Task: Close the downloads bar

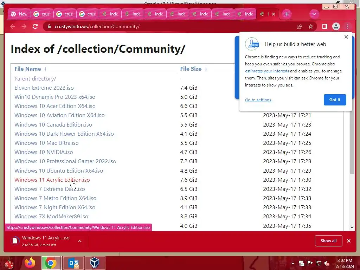Action: [348, 241]
